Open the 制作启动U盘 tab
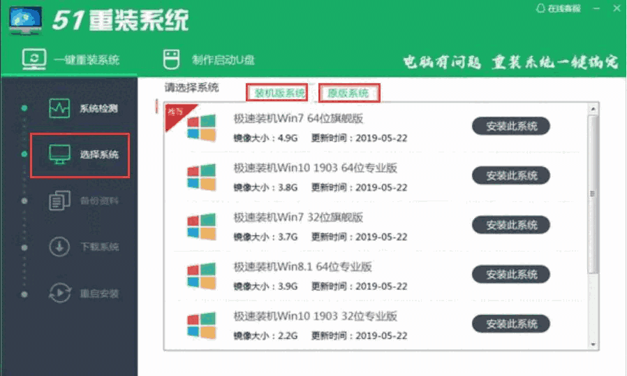Image resolution: width=627 pixels, height=376 pixels. 209,60
